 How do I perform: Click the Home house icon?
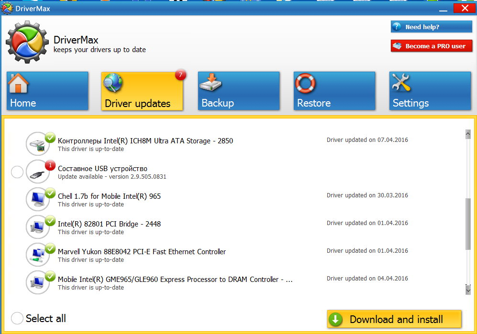coord(18,83)
